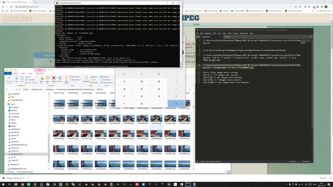Click the multiply key on the calculator
The image size is (333, 187).
(x=176, y=82)
